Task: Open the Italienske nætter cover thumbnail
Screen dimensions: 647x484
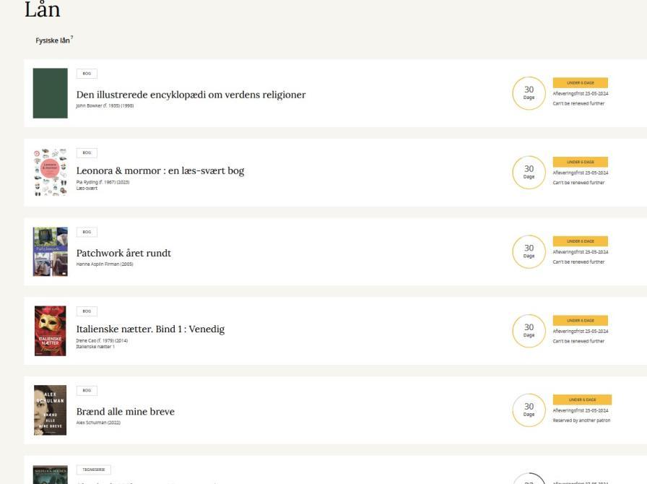Action: pos(50,331)
